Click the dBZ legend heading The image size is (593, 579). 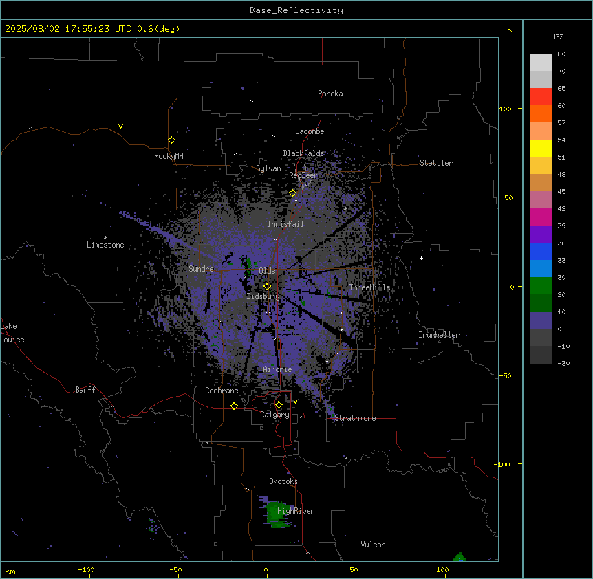coord(557,37)
